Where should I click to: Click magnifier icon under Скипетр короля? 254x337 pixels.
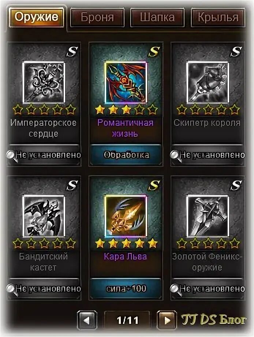[x=175, y=156]
